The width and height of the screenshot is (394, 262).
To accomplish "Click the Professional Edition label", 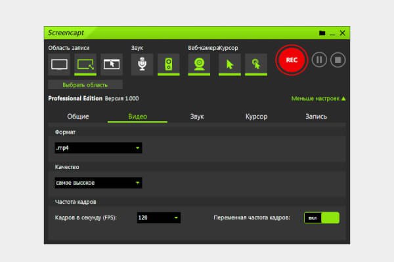I will tap(75, 98).
